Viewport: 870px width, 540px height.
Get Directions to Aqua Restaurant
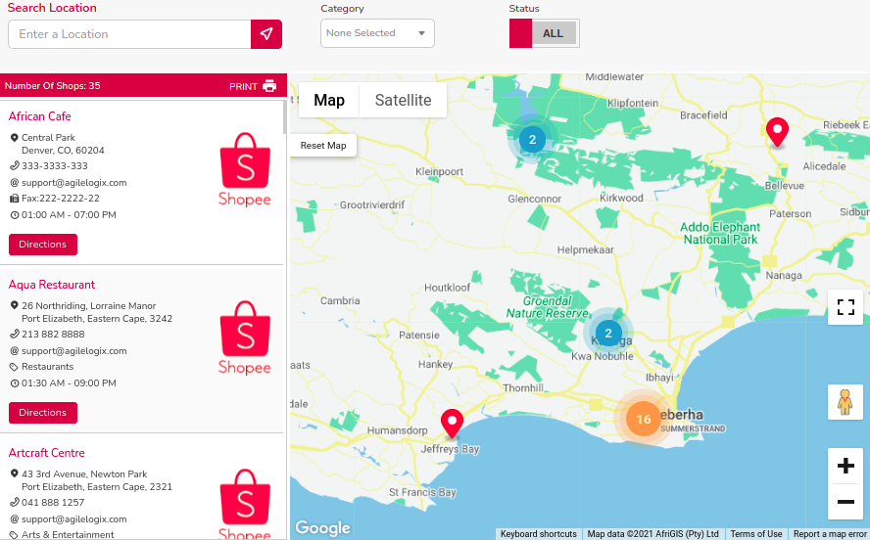pos(43,413)
